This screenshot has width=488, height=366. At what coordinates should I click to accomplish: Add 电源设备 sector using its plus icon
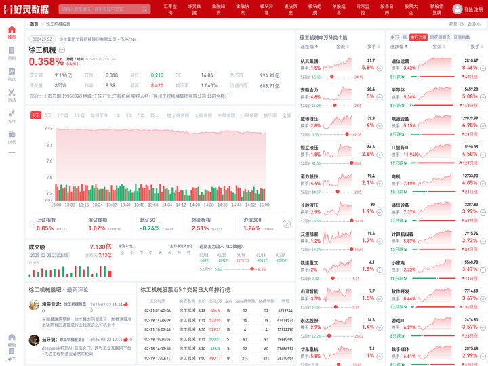pyautogui.click(x=483, y=126)
